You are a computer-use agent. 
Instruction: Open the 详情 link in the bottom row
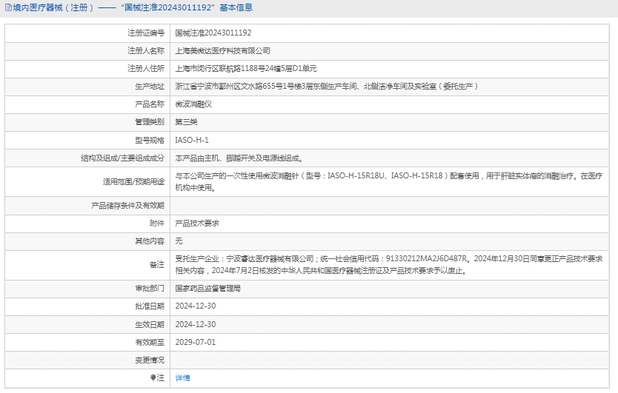[x=182, y=377]
